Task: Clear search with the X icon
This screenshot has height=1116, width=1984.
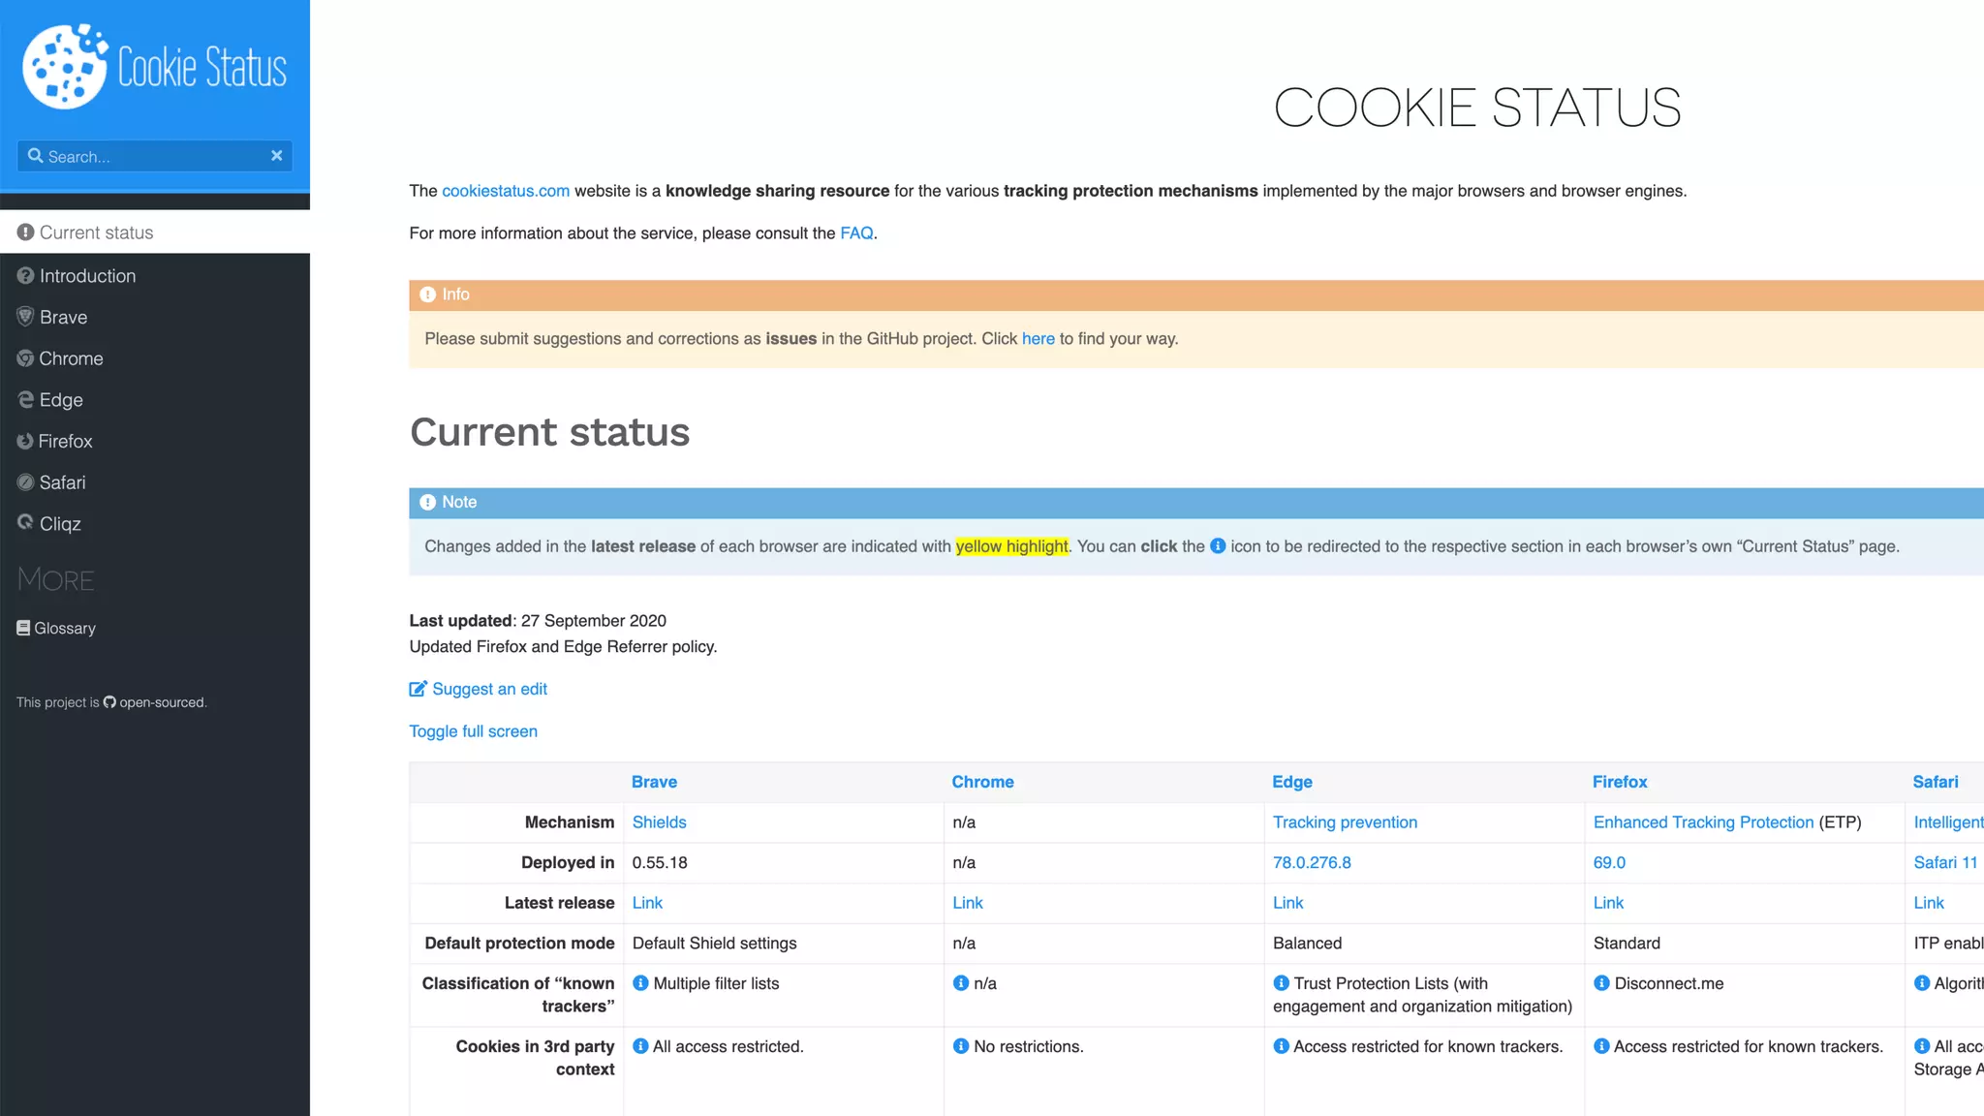Action: coord(276,155)
